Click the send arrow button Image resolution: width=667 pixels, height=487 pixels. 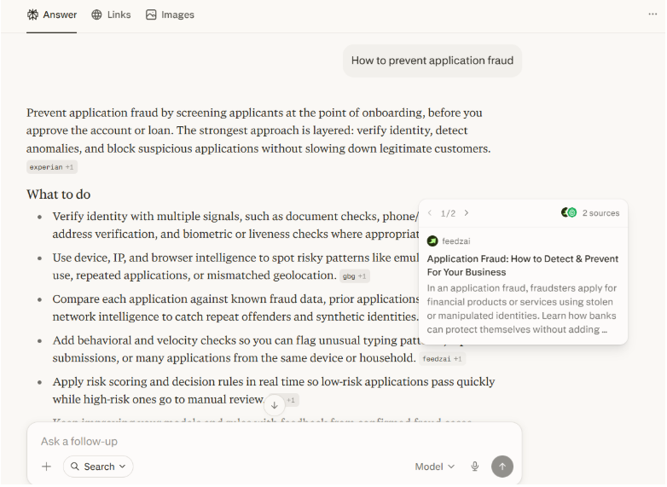click(502, 467)
